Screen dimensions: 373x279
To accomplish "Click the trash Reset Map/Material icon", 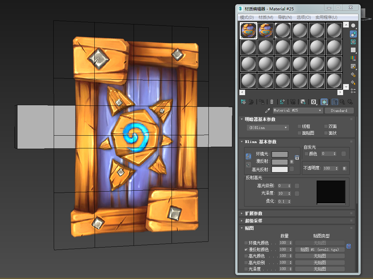I will tap(272, 102).
